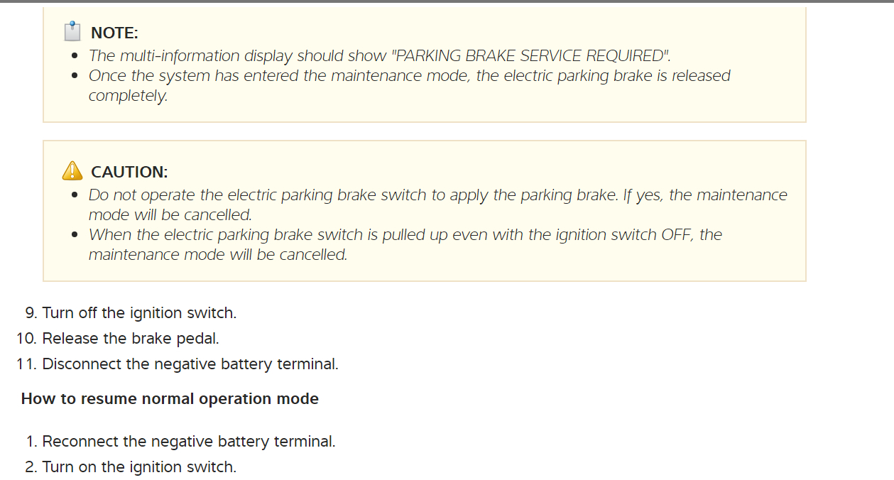Screen dimensions: 894x480
Task: Click the bullet before "When the electric parking"
Action: coord(75,235)
